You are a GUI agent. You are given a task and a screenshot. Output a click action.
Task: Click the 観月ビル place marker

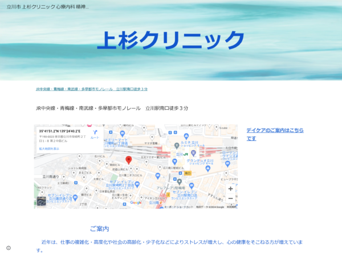click(87, 189)
